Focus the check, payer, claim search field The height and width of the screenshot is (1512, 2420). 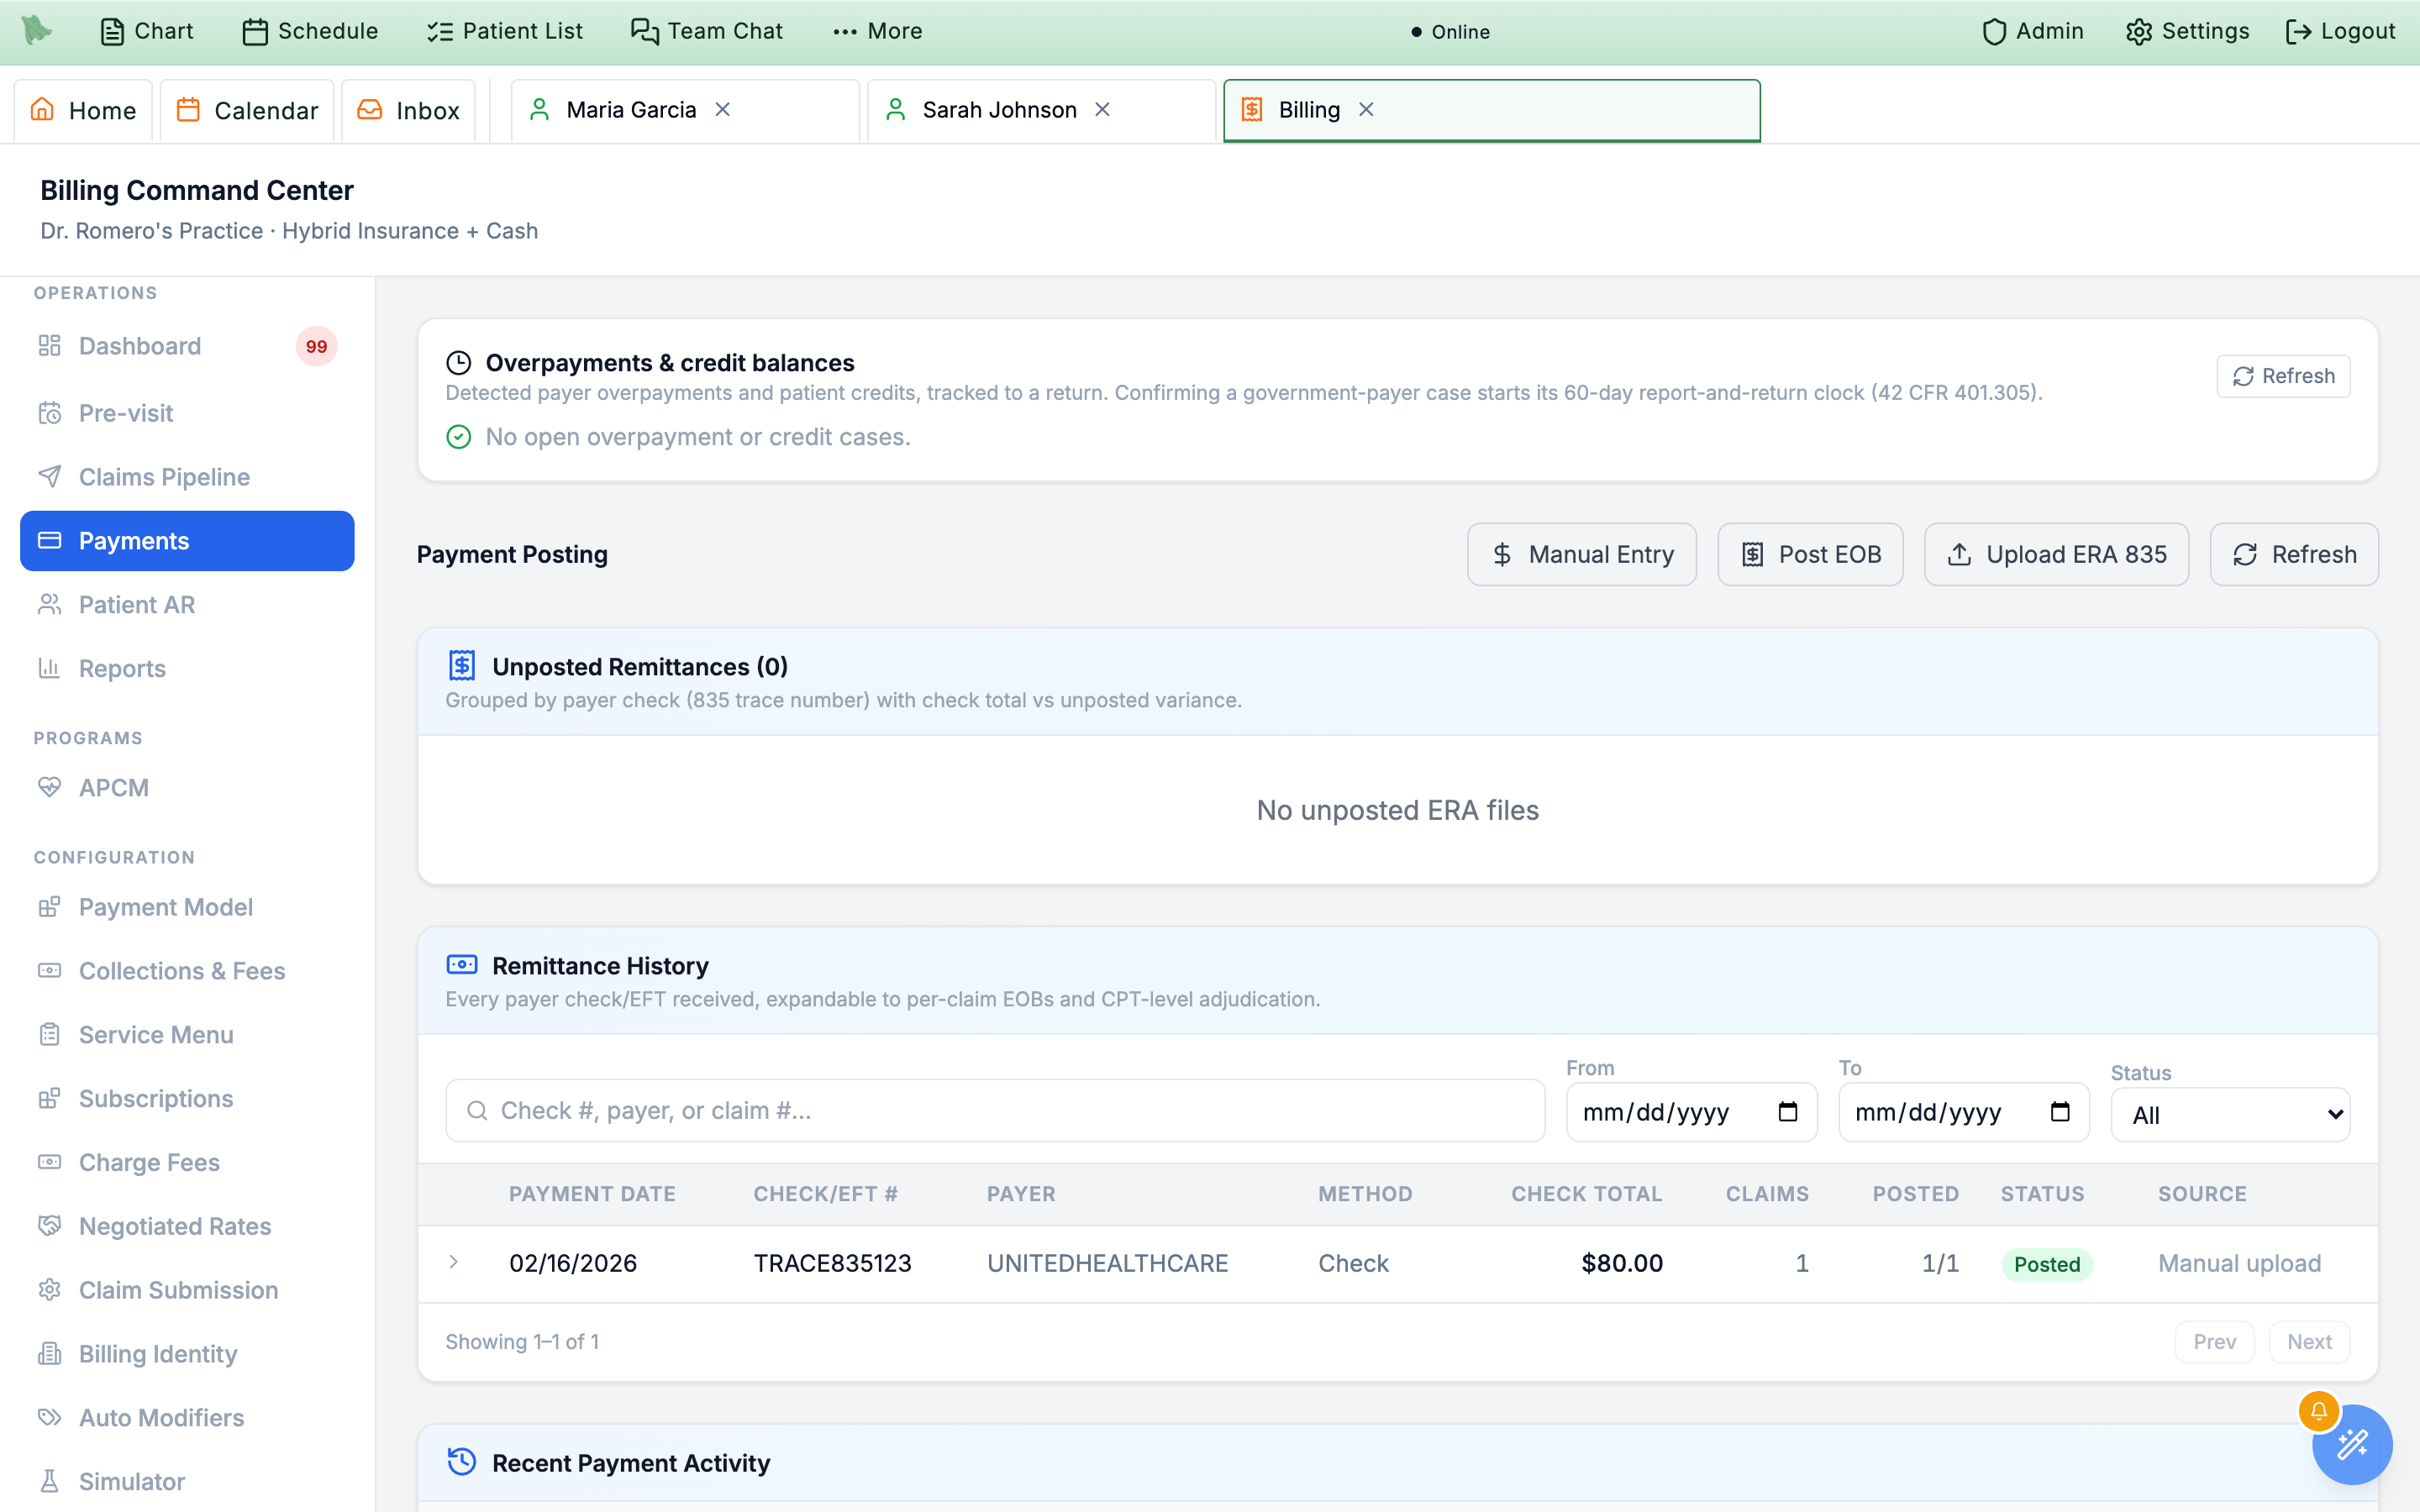pos(995,1111)
